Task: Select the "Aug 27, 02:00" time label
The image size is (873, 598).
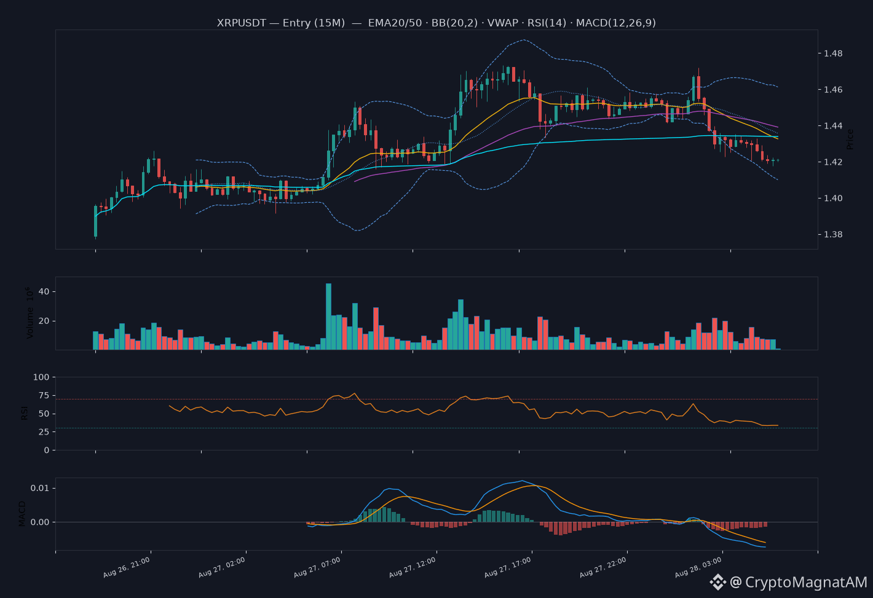Action: click(x=222, y=567)
